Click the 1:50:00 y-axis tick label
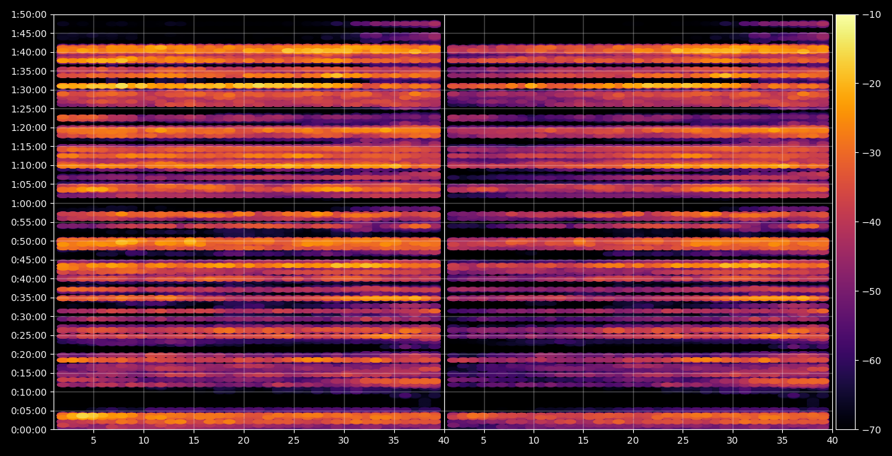 click(x=29, y=14)
